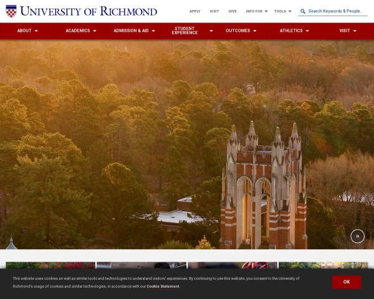
Task: Open the Athletics menu
Action: pos(291,31)
